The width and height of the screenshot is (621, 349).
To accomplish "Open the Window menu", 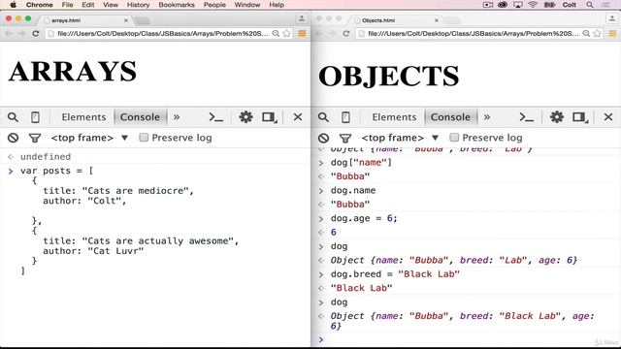I will [x=247, y=5].
